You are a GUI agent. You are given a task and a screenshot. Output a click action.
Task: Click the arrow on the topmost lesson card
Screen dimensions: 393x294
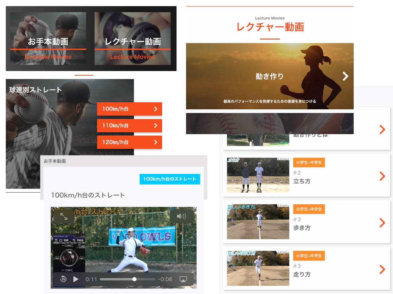pos(382,130)
